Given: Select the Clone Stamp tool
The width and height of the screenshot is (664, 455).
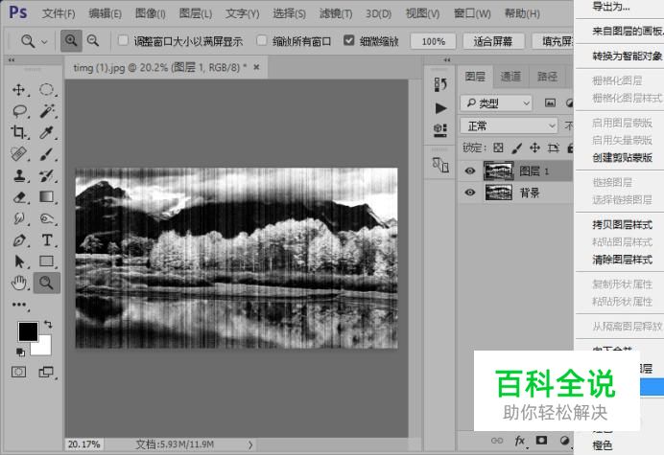Looking at the screenshot, I should pos(19,175).
